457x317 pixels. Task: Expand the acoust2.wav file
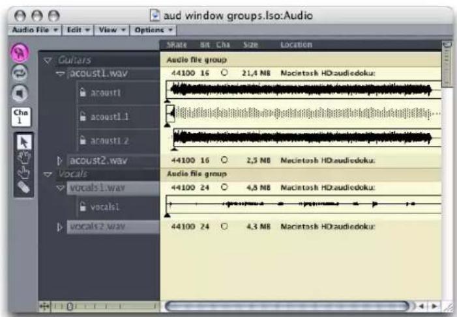[x=60, y=160]
